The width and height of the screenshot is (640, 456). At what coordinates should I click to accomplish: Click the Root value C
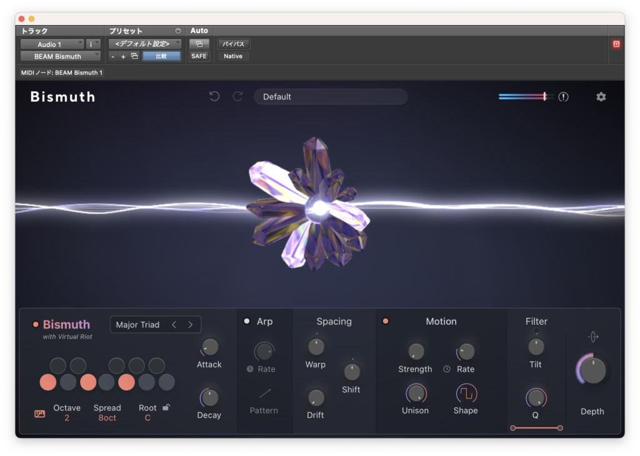147,418
